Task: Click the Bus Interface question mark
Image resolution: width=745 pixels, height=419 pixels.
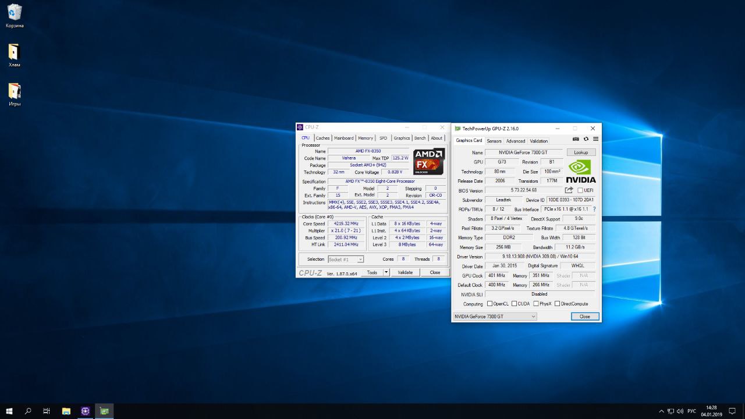Action: click(x=594, y=209)
